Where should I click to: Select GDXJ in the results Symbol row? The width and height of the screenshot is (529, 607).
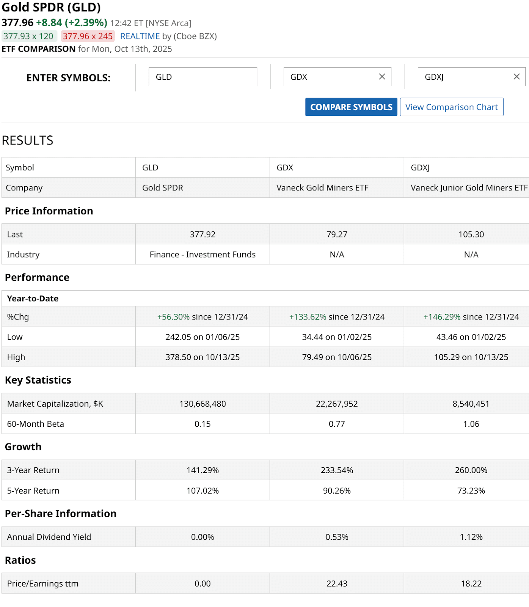[420, 168]
